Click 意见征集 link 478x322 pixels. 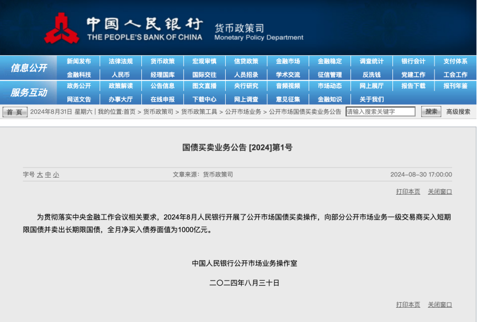tap(288, 99)
